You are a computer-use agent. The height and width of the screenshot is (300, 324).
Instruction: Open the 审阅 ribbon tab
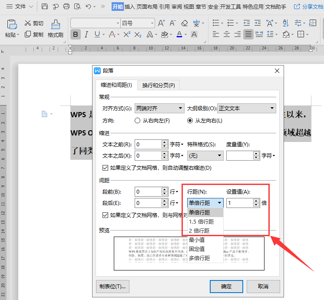point(177,7)
